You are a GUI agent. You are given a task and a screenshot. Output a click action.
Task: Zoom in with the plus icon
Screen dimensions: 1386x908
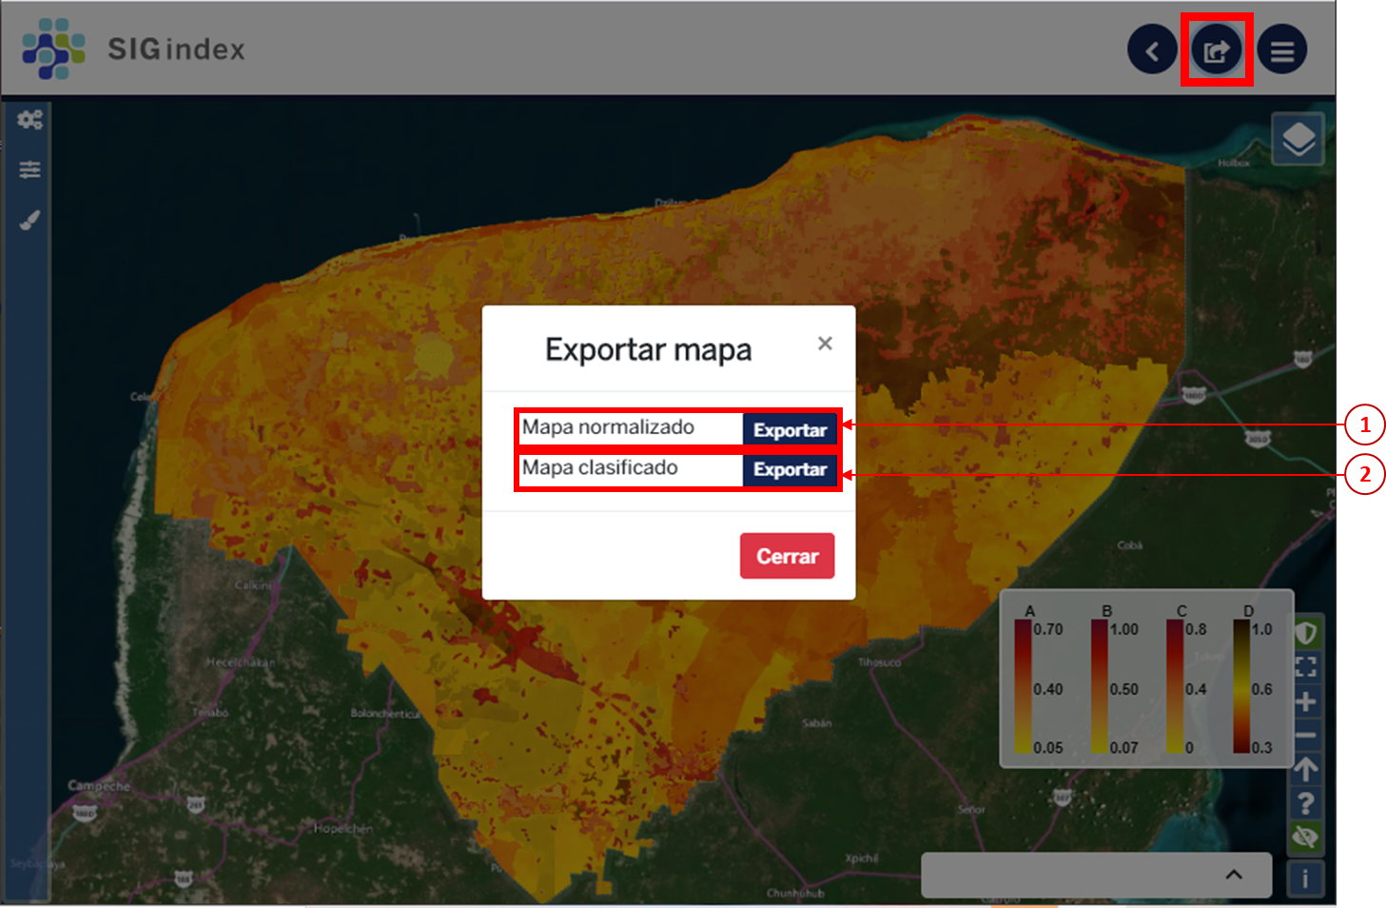point(1305,702)
